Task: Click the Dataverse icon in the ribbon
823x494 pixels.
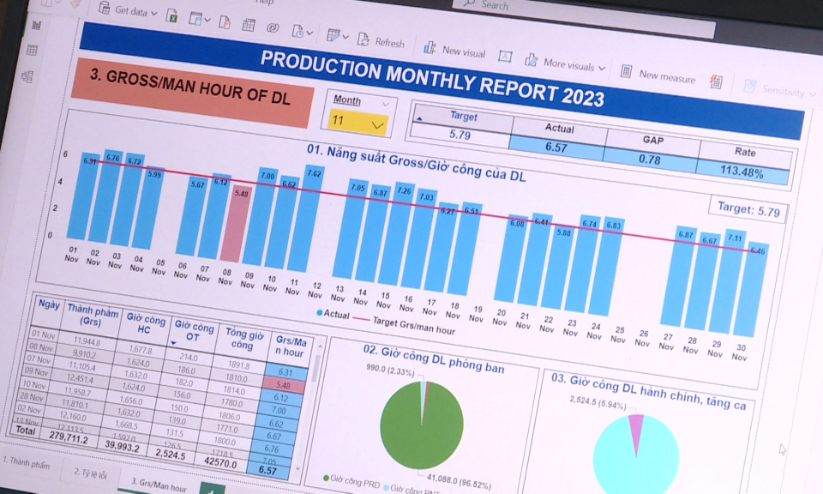Action: pyautogui.click(x=273, y=27)
